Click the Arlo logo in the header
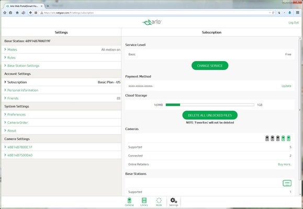Viewport: 303px width, 209px height. pyautogui.click(x=152, y=22)
